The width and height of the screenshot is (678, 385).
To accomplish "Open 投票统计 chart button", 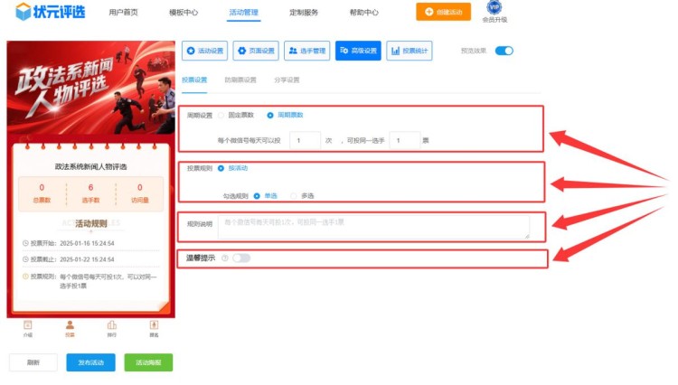I will tap(409, 51).
